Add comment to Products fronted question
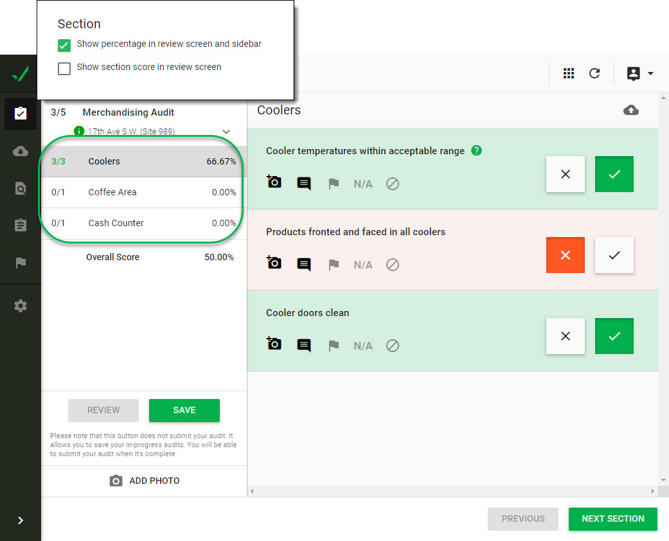This screenshot has width=669, height=541. point(304,265)
